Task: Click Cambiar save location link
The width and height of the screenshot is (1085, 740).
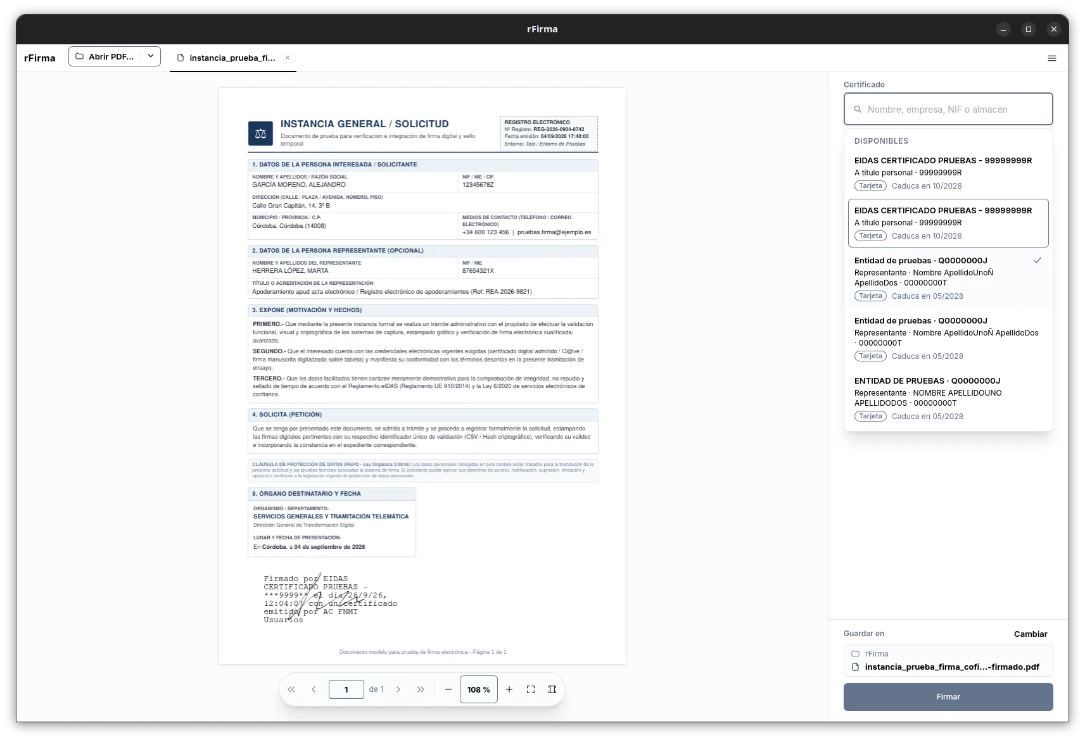Action: coord(1031,634)
